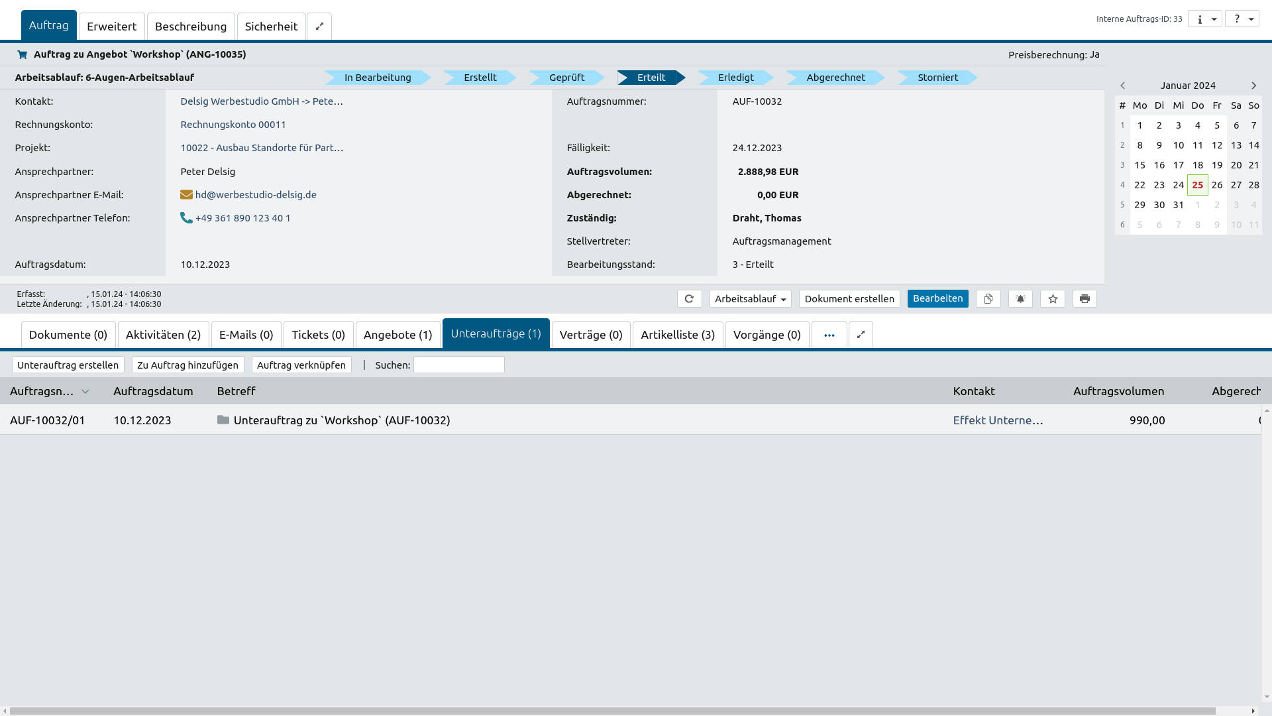Click Unterauftrag erstellen button
The height and width of the screenshot is (716, 1272).
point(68,365)
